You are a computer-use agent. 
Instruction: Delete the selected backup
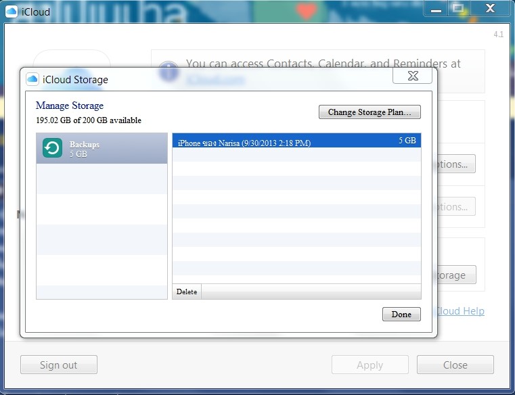point(187,292)
